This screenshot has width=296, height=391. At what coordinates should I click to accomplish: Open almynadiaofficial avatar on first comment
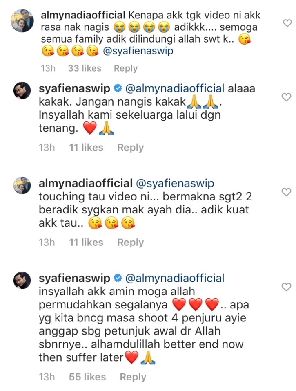tap(22, 21)
